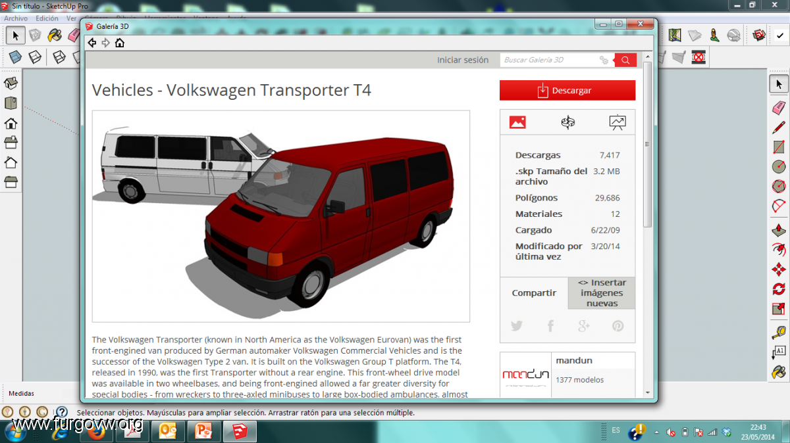Select the arrow tool in right toolbar
This screenshot has width=790, height=443.
point(779,84)
